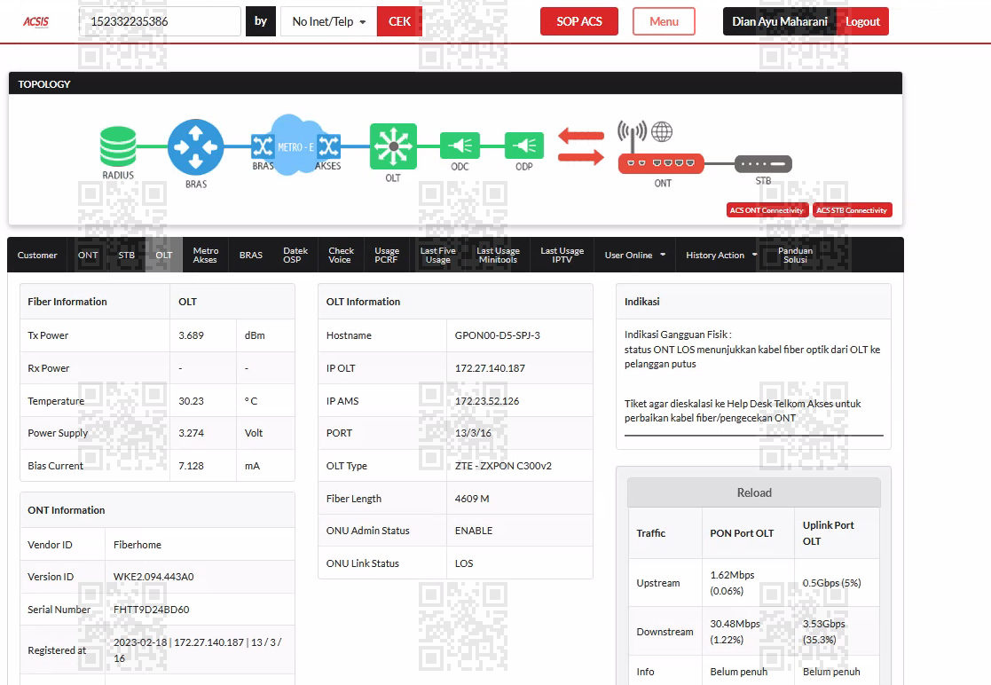This screenshot has height=685, width=991.
Task: Click the ODP icon in topology
Action: coord(524,146)
